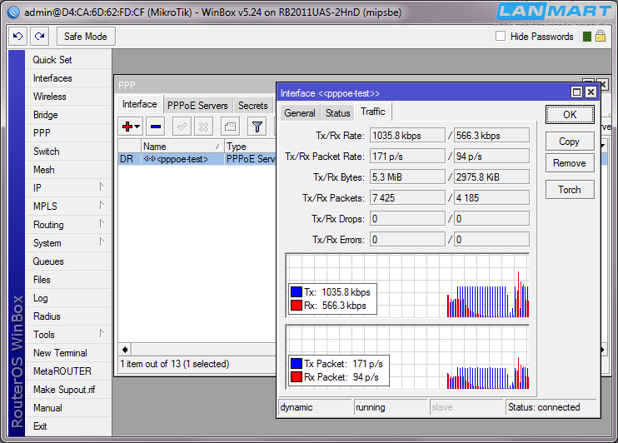This screenshot has height=443, width=618.
Task: Open the PPPoE Servers tab
Action: tap(197, 106)
